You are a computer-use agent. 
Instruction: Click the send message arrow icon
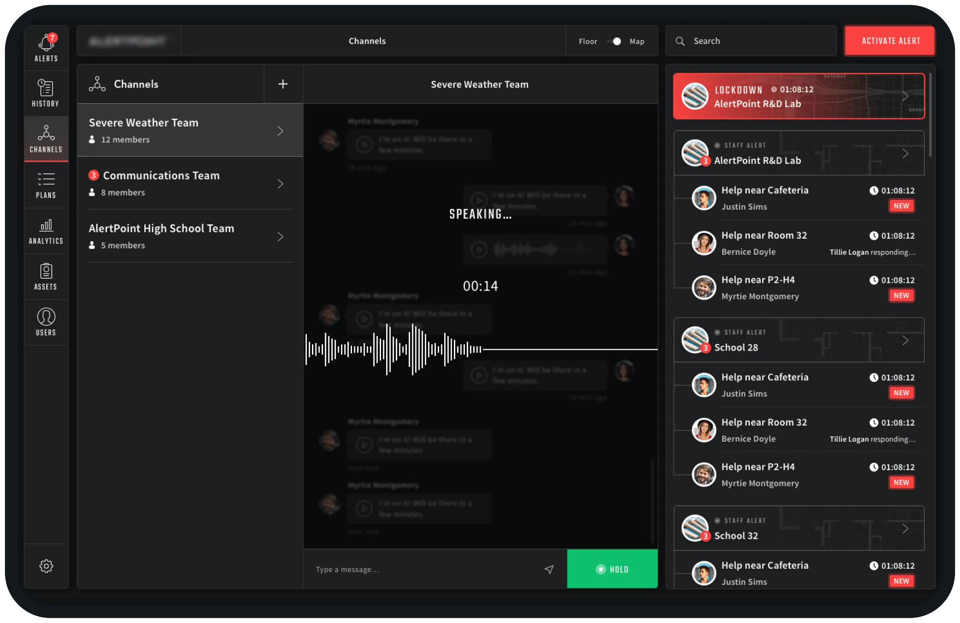pyautogui.click(x=549, y=569)
